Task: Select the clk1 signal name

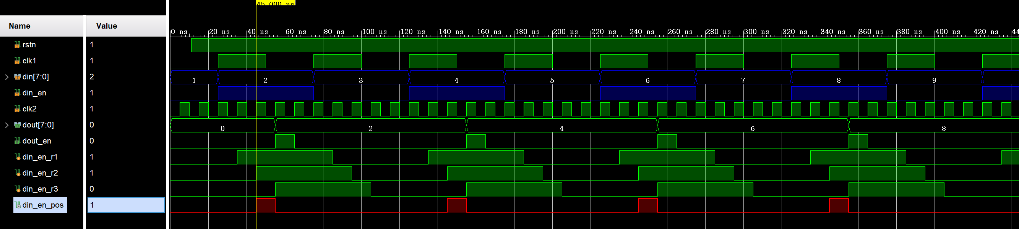Action: point(29,61)
